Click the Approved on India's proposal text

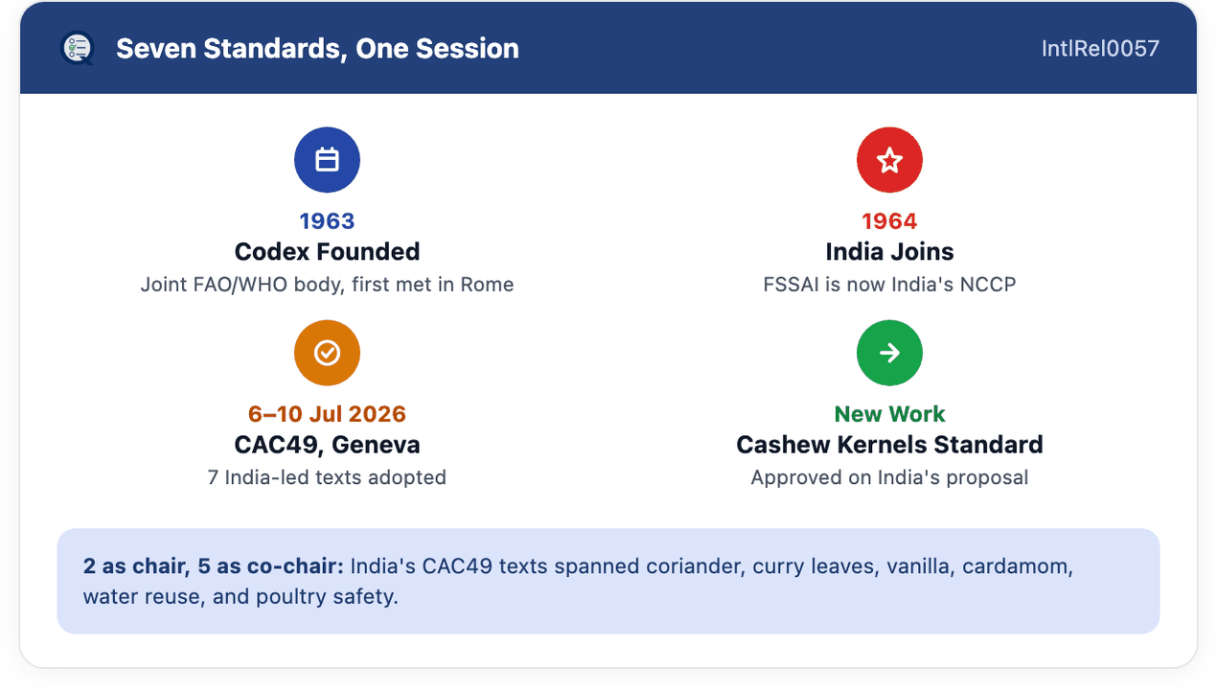pyautogui.click(x=889, y=477)
